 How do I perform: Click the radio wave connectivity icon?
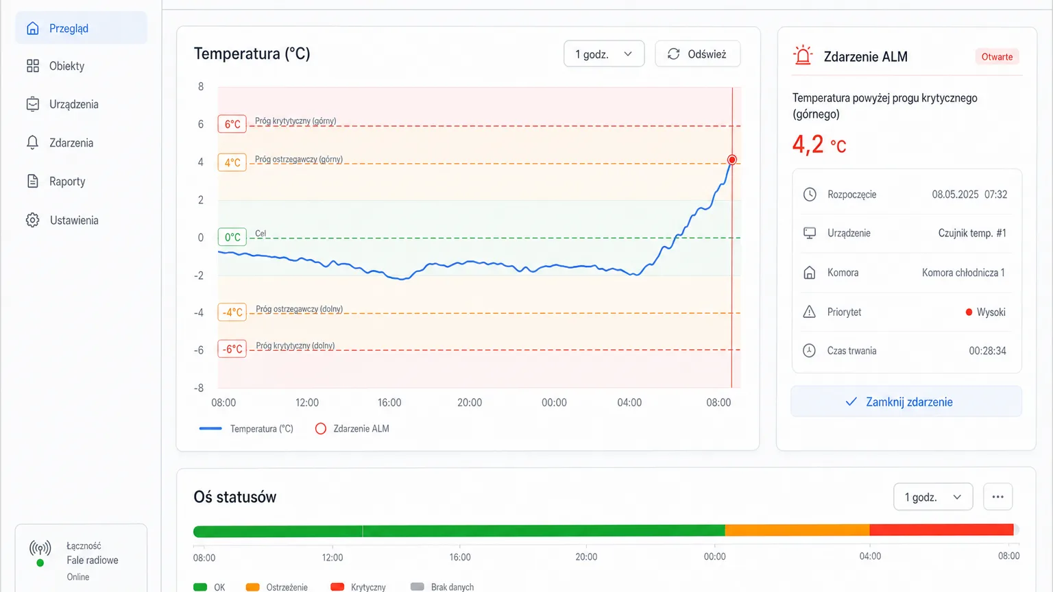[40, 548]
